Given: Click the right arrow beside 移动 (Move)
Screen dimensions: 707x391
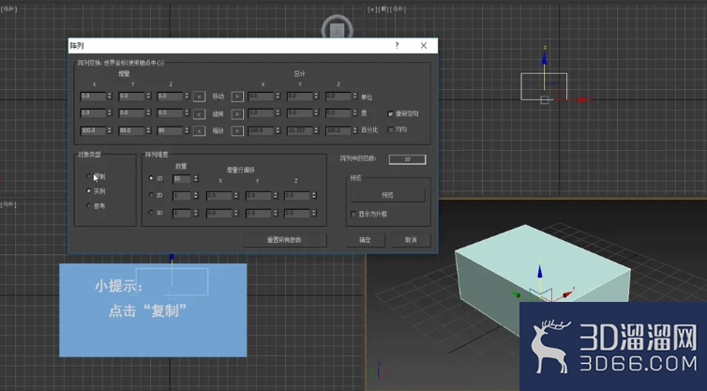Looking at the screenshot, I should [237, 97].
